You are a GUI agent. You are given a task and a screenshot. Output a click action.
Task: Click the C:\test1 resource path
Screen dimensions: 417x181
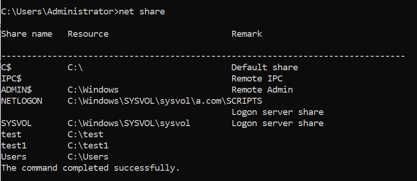88,146
